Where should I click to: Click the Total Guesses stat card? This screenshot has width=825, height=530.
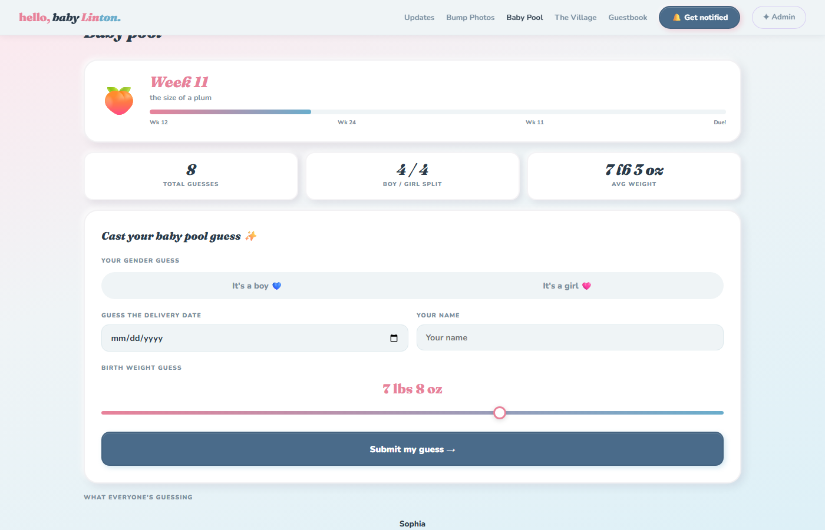click(x=191, y=176)
